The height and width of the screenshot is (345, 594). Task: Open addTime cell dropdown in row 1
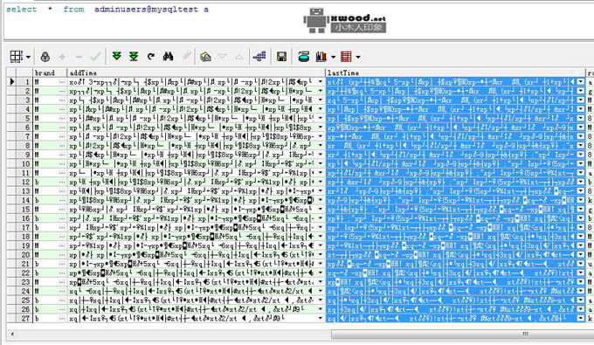pyautogui.click(x=321, y=82)
